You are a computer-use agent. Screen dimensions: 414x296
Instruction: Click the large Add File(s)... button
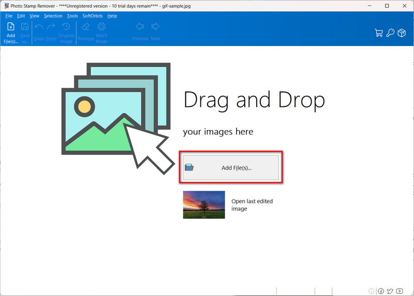click(x=231, y=168)
